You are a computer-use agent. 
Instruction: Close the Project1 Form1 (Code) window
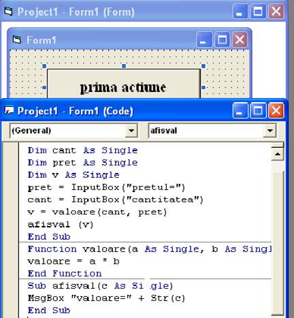[276, 111]
